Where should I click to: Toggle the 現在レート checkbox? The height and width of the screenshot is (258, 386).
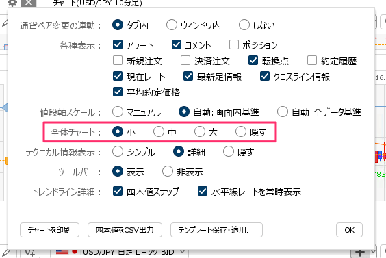(118, 77)
